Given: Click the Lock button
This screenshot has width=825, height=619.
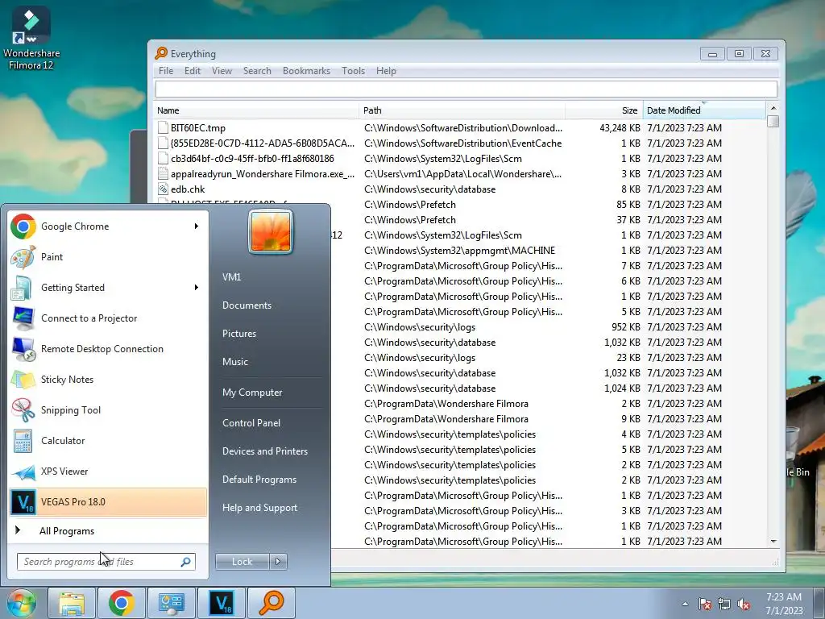Looking at the screenshot, I should 242,562.
